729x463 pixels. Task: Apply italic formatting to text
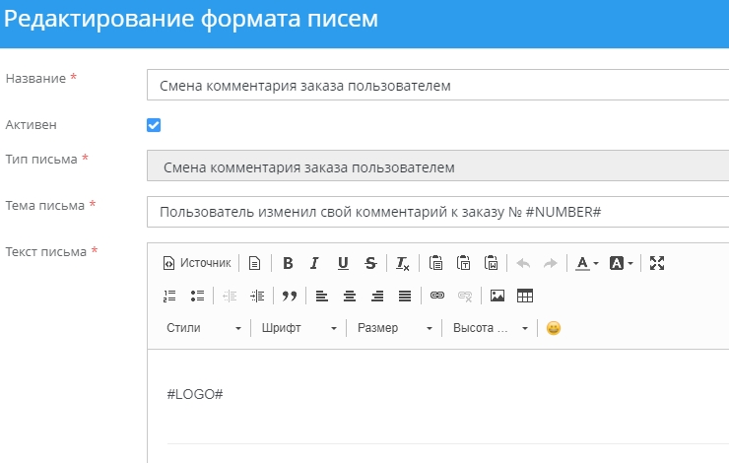314,263
